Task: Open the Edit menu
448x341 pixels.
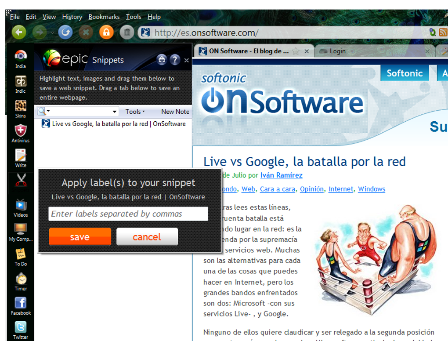Action: pos(31,17)
